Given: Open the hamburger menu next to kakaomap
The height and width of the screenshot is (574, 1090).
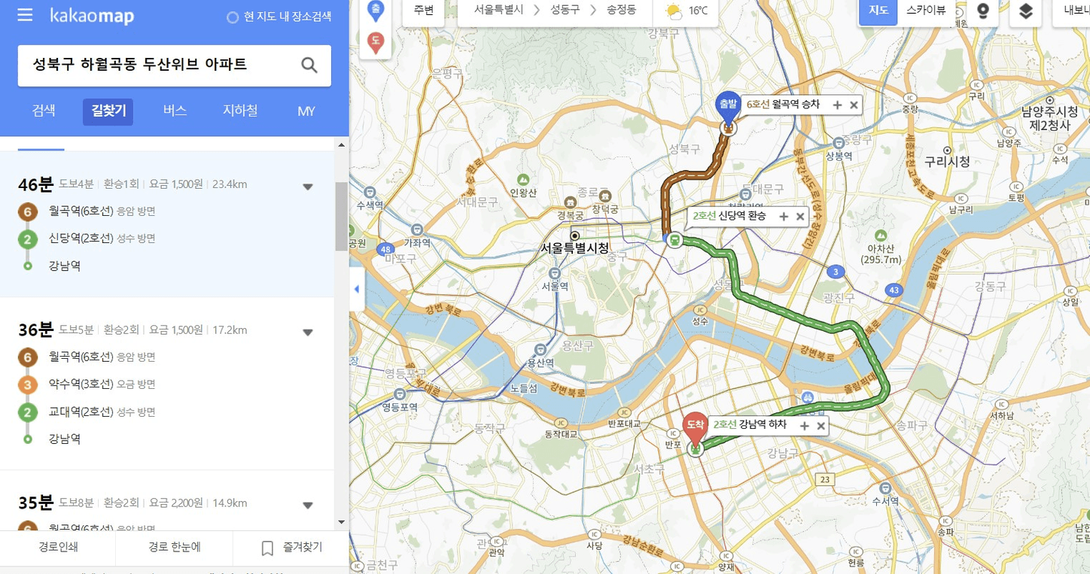Looking at the screenshot, I should point(25,15).
